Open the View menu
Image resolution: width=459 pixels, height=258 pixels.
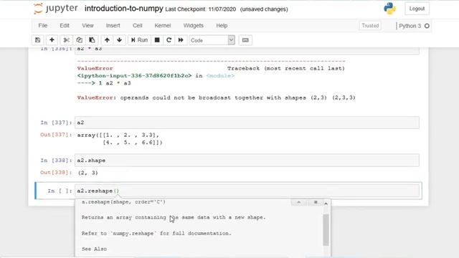tap(87, 26)
